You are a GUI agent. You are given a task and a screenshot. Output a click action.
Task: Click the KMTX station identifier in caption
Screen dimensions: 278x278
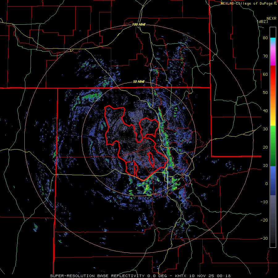pyautogui.click(x=180, y=276)
